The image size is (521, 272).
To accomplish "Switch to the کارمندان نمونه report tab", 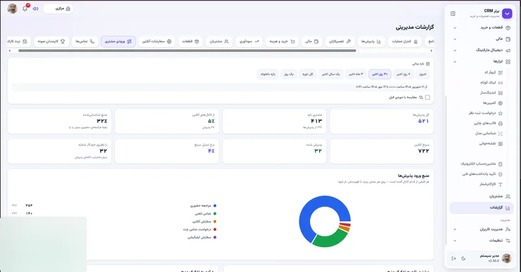I will 51,42.
